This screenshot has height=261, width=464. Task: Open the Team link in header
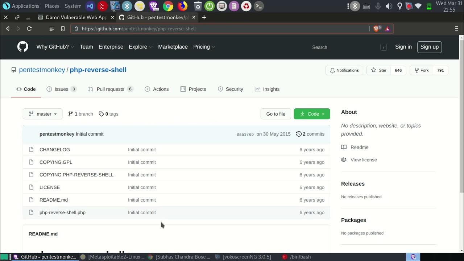tap(86, 47)
